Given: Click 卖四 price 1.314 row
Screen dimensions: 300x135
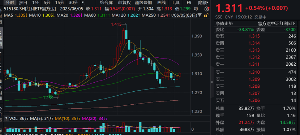Looking at the screenshot, I should tap(256, 43).
